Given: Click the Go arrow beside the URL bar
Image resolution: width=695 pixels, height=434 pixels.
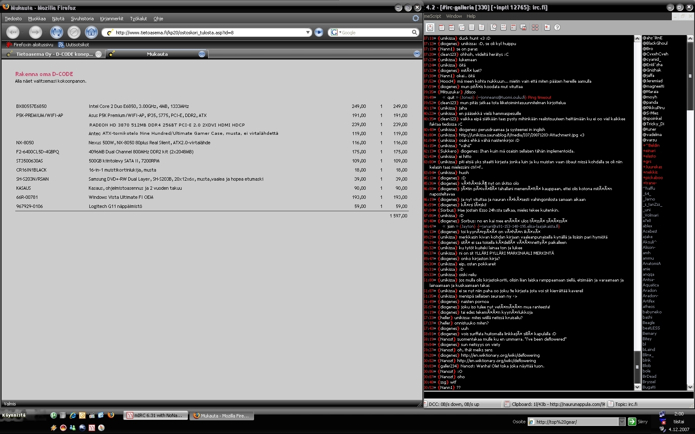Looking at the screenshot, I should 319,32.
